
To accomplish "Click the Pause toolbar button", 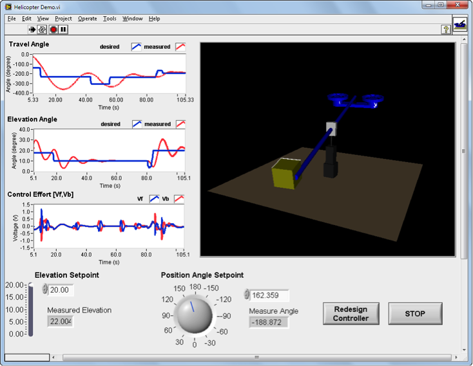I will (x=64, y=30).
